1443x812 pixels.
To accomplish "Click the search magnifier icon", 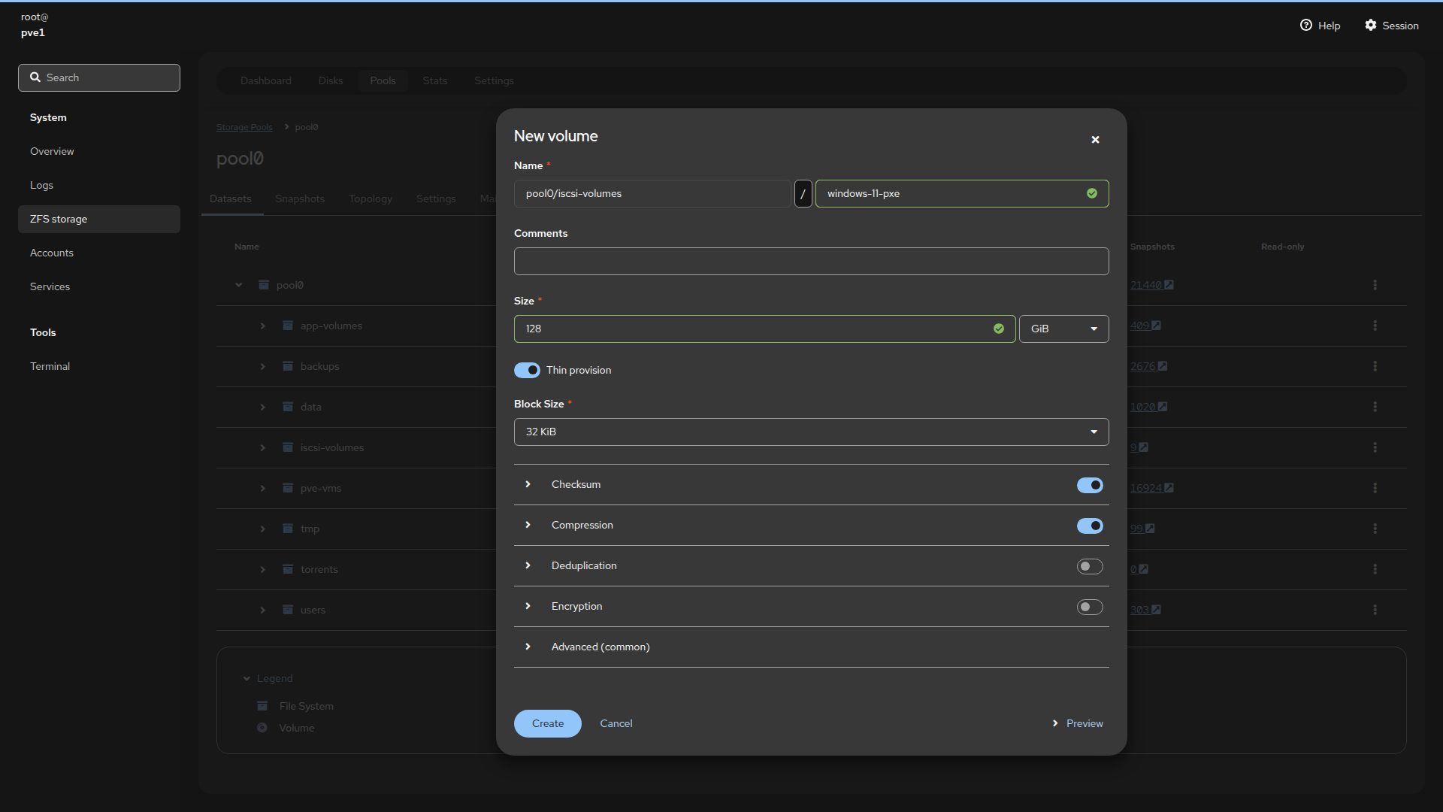I will click(x=35, y=77).
